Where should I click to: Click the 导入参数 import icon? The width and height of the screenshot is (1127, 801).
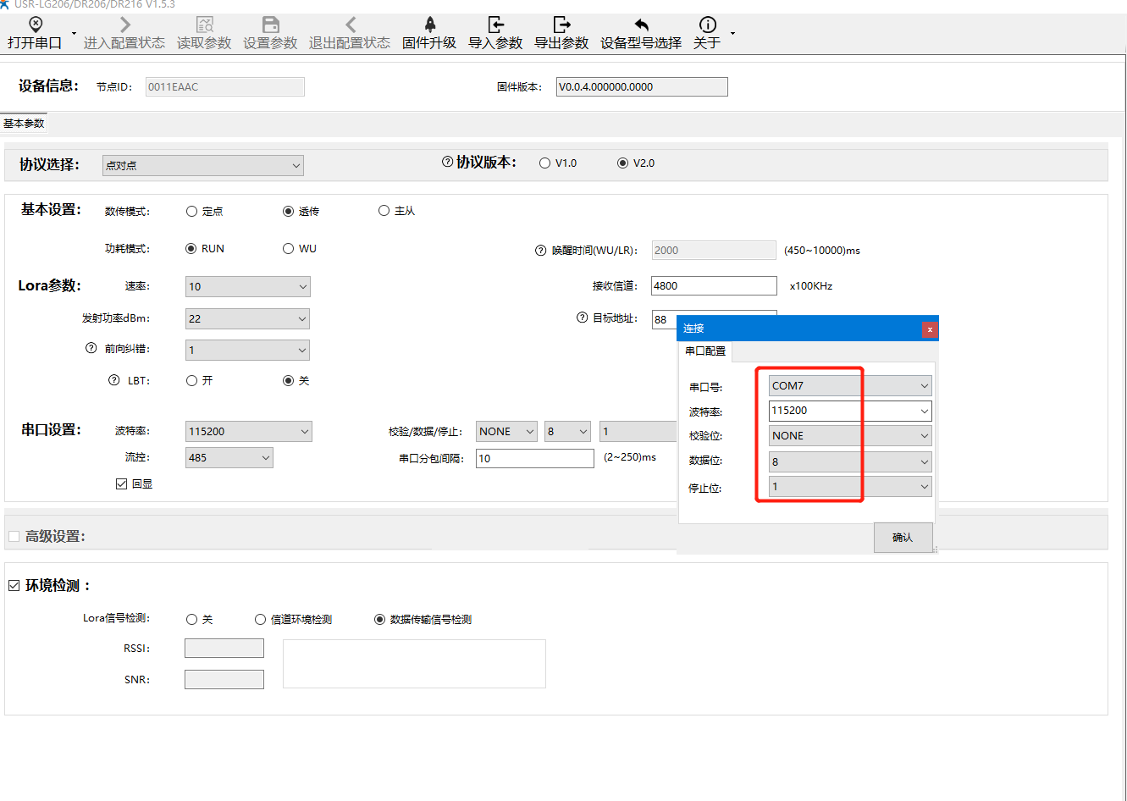click(495, 25)
